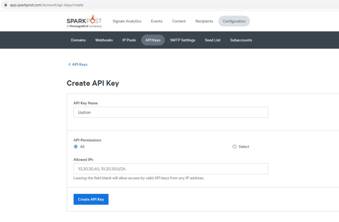Click into the API Key Name field
Image resolution: width=339 pixels, height=222 pixels.
[x=170, y=112]
